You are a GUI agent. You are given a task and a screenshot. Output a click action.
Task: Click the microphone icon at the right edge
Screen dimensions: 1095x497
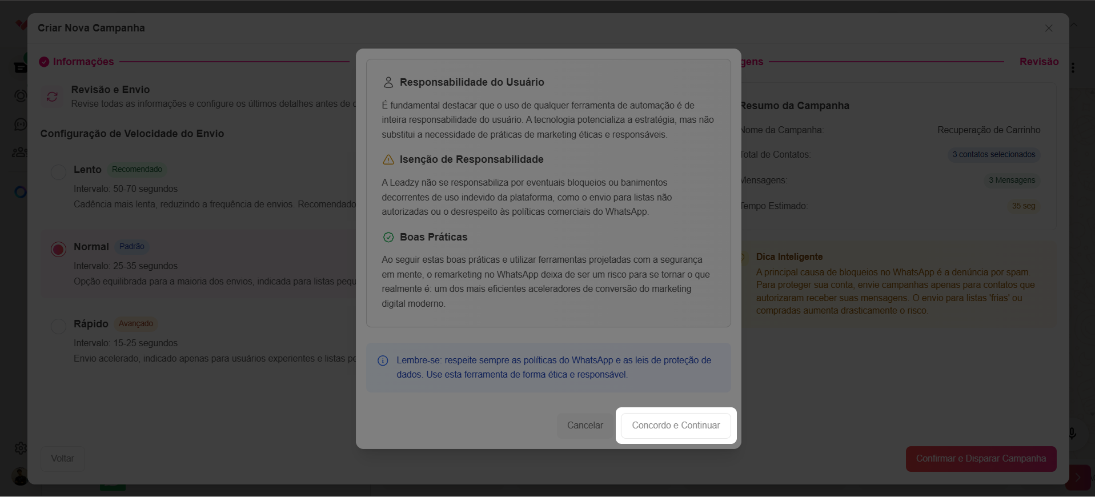pos(1072,434)
